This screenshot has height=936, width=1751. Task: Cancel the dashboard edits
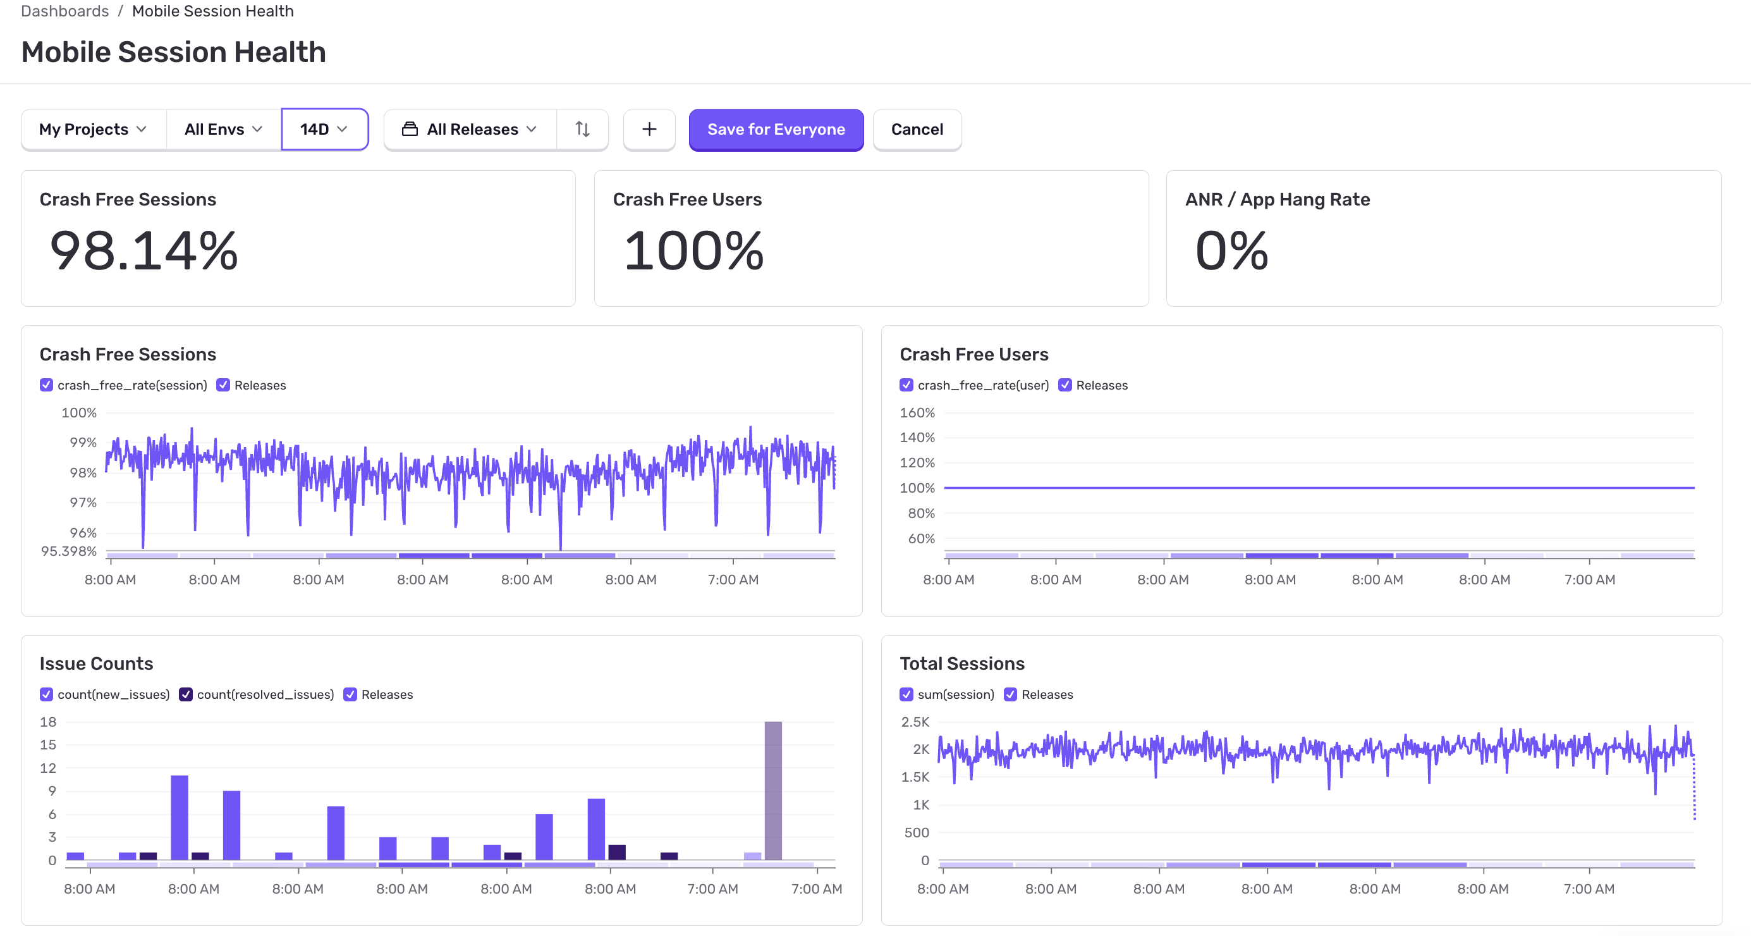point(917,129)
